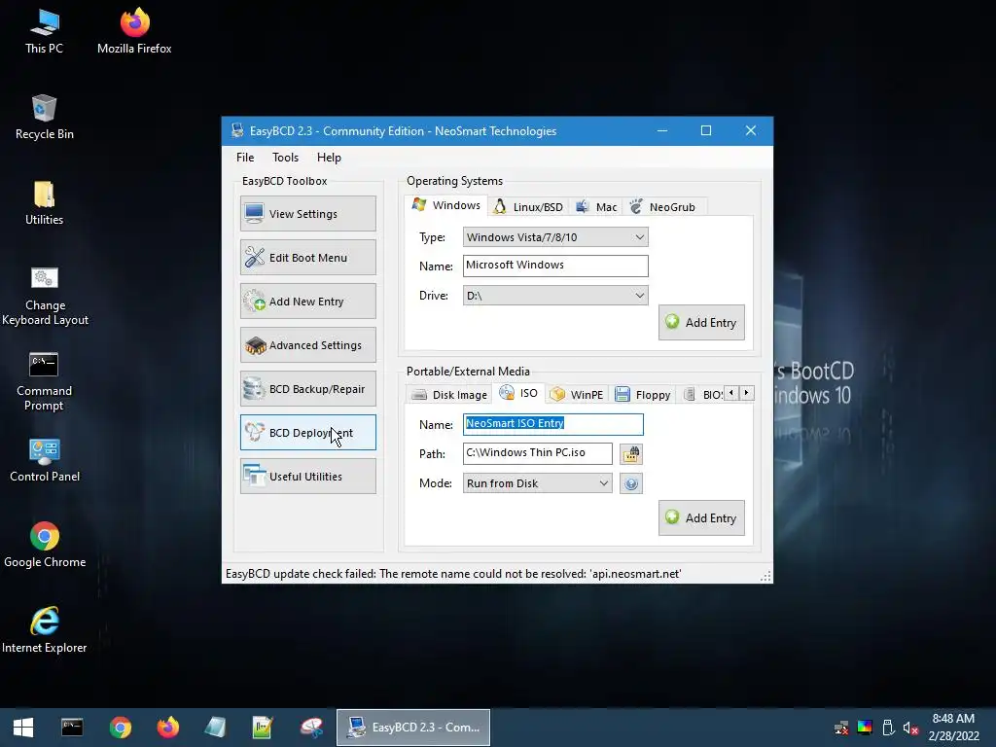Open Firefox from the taskbar
The width and height of the screenshot is (996, 747).
[168, 728]
